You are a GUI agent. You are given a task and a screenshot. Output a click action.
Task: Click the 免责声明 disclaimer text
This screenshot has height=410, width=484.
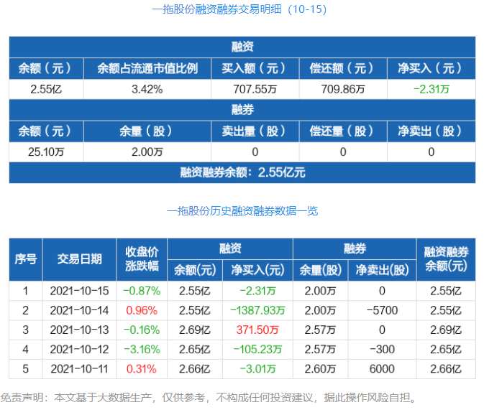click(x=209, y=398)
